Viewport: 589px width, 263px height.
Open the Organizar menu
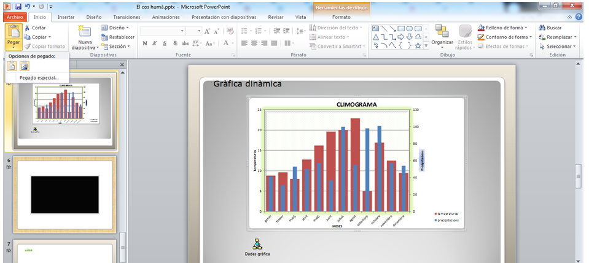point(442,37)
